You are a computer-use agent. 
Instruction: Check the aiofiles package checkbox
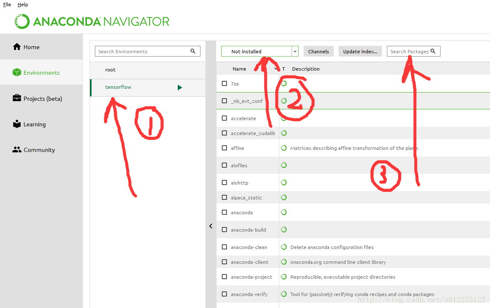224,165
